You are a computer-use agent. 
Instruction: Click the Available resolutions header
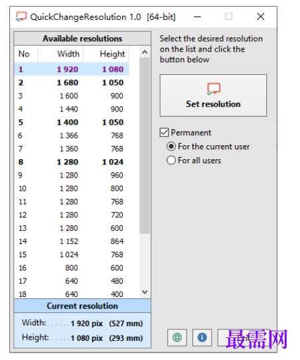(82, 38)
